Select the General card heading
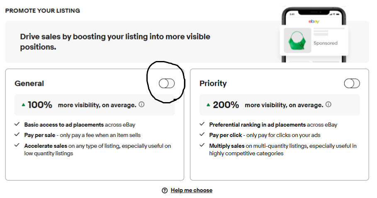Image resolution: width=377 pixels, height=198 pixels. point(29,83)
